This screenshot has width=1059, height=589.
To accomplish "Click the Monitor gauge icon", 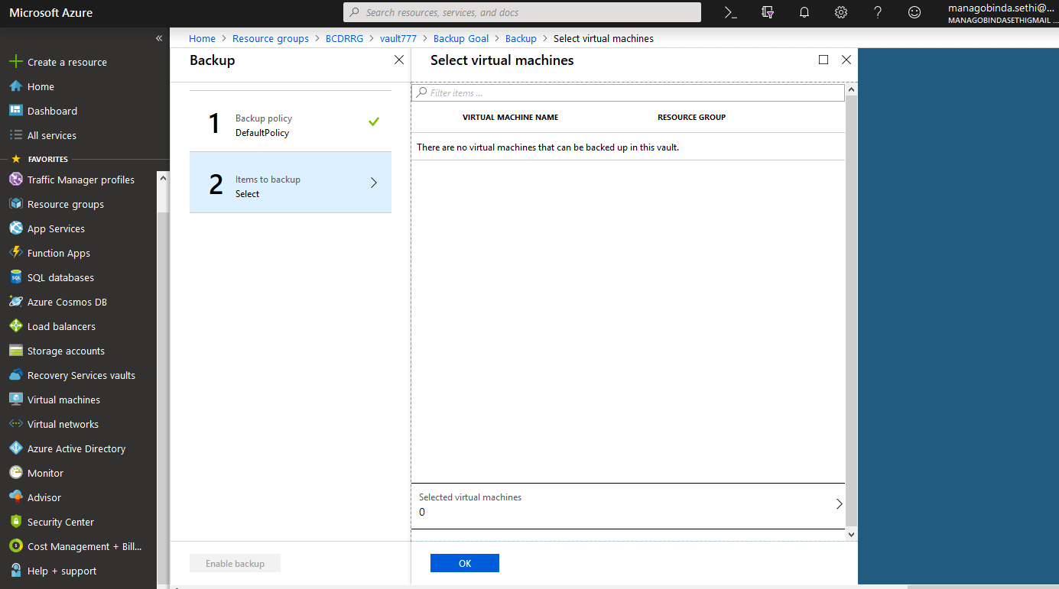I will click(15, 473).
